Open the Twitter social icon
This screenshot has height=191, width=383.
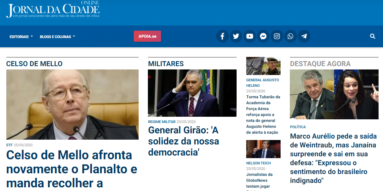pos(236,37)
